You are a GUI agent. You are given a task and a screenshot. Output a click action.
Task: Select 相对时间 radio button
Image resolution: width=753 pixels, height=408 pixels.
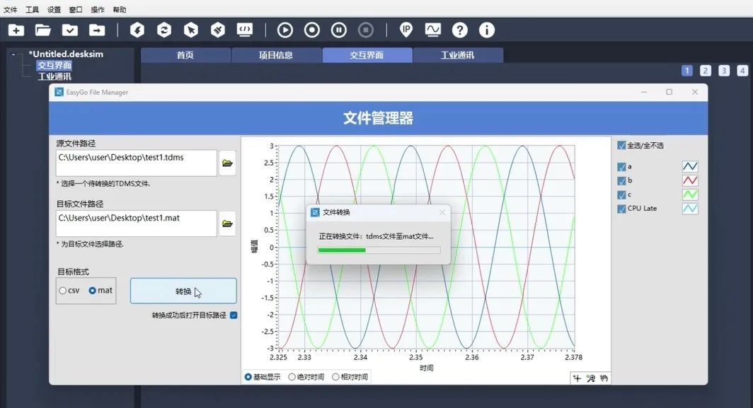pos(335,377)
